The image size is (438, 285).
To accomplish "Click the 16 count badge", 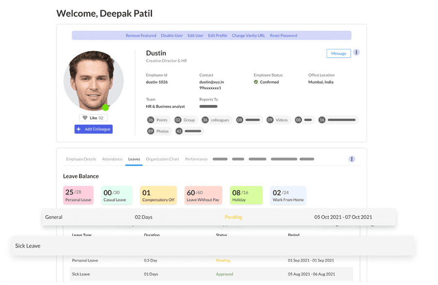I will (338, 120).
